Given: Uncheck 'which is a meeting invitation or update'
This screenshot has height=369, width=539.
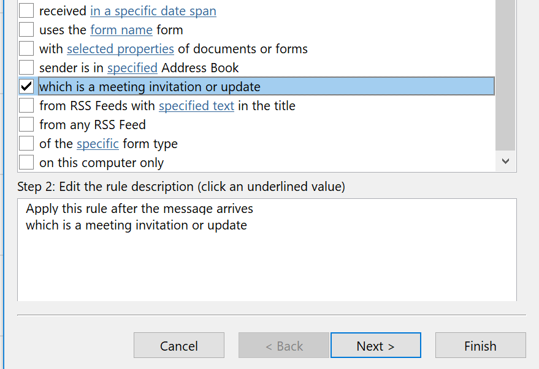Looking at the screenshot, I should coord(26,86).
